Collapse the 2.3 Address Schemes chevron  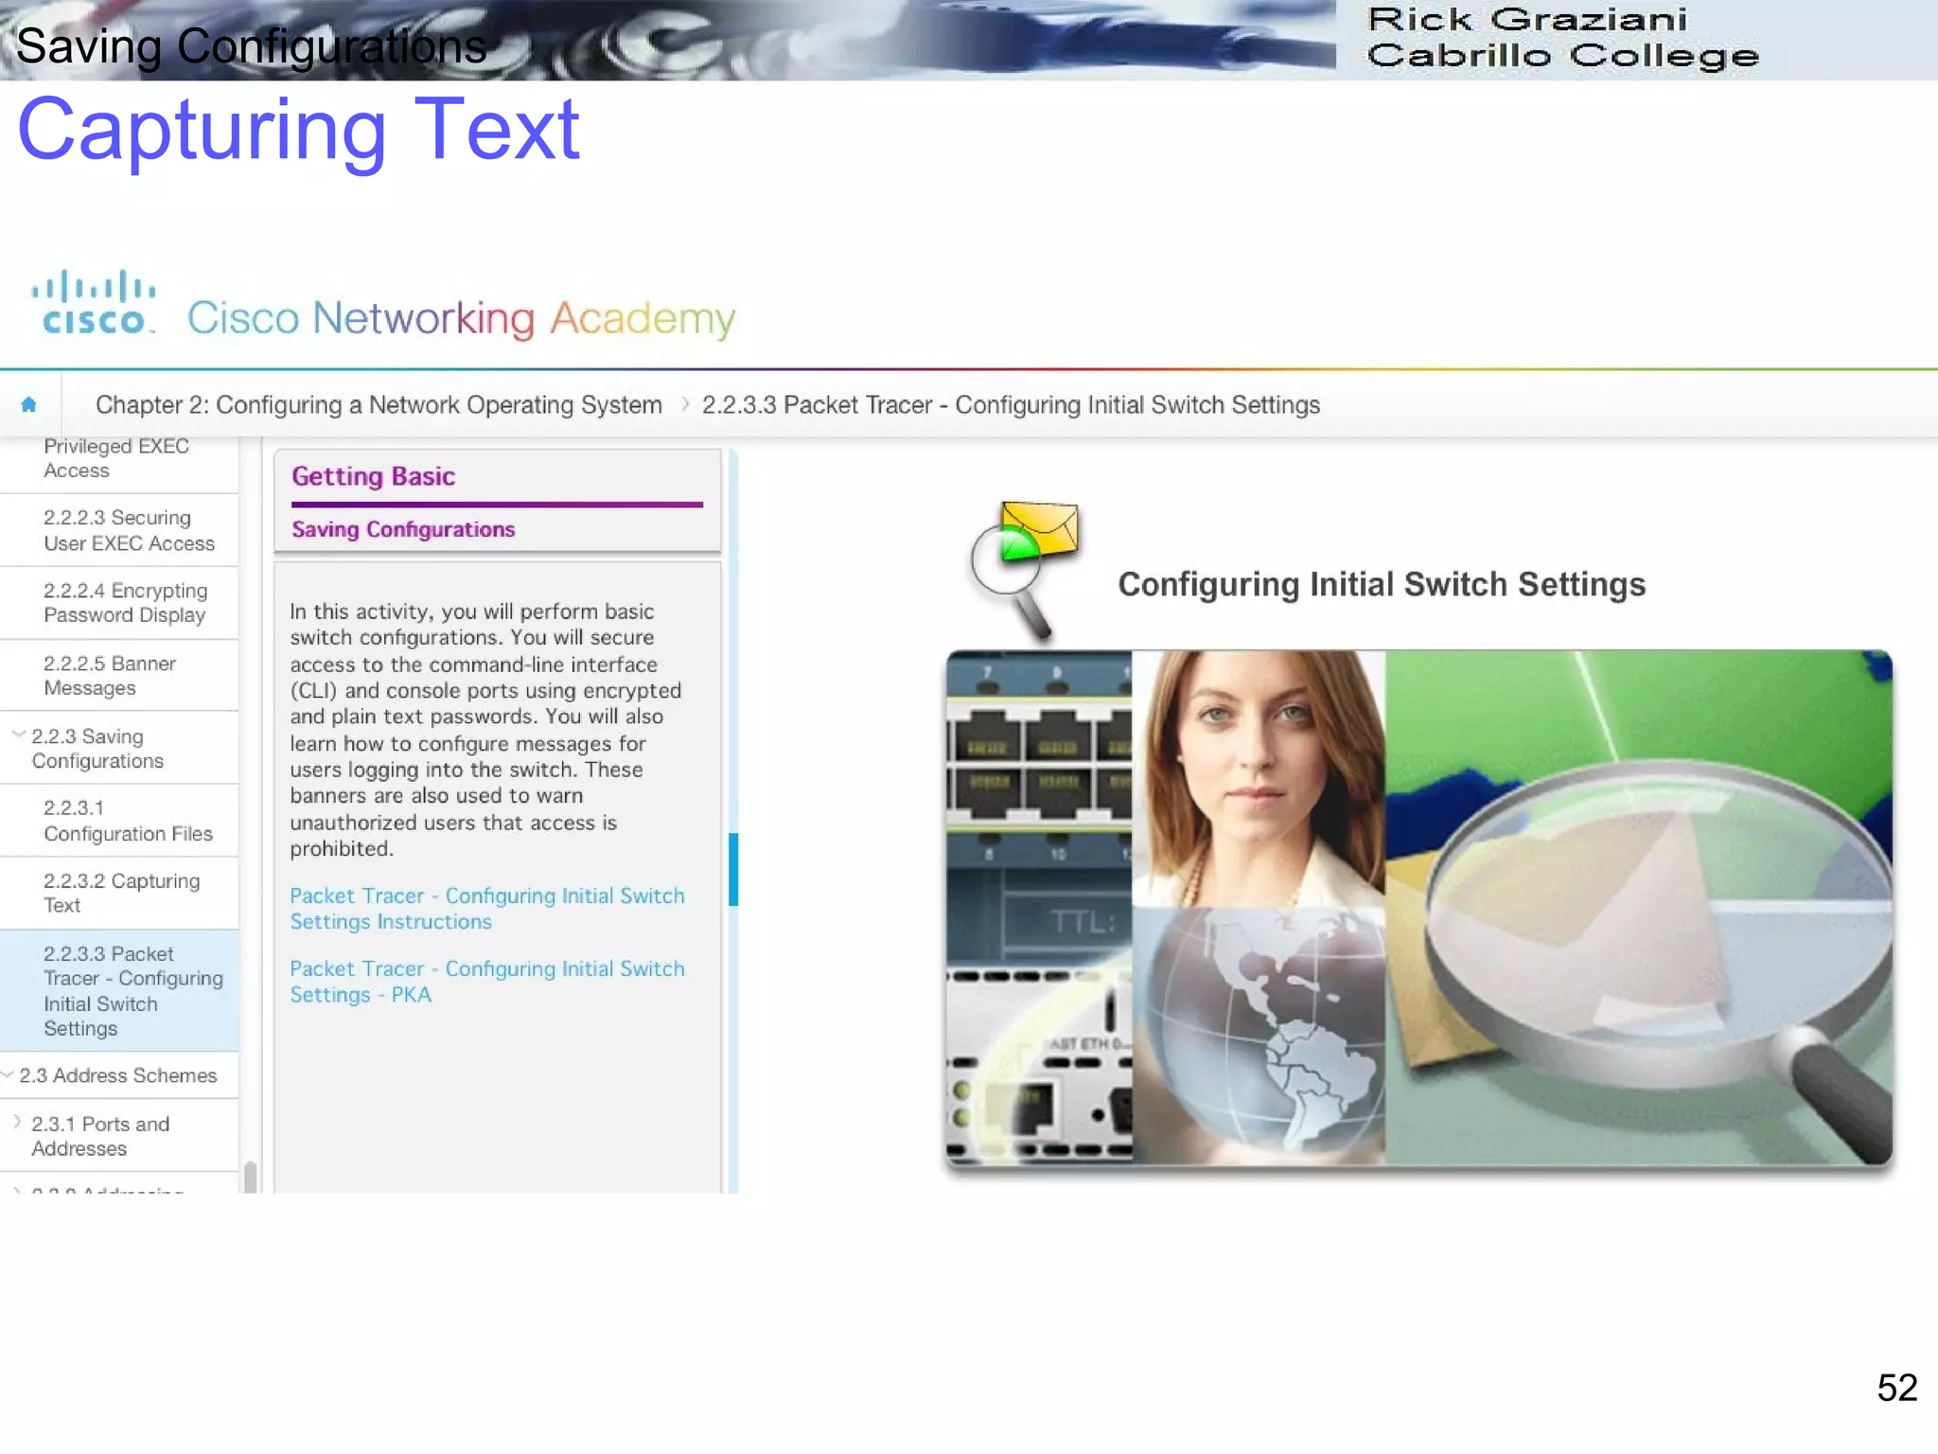tap(8, 1074)
